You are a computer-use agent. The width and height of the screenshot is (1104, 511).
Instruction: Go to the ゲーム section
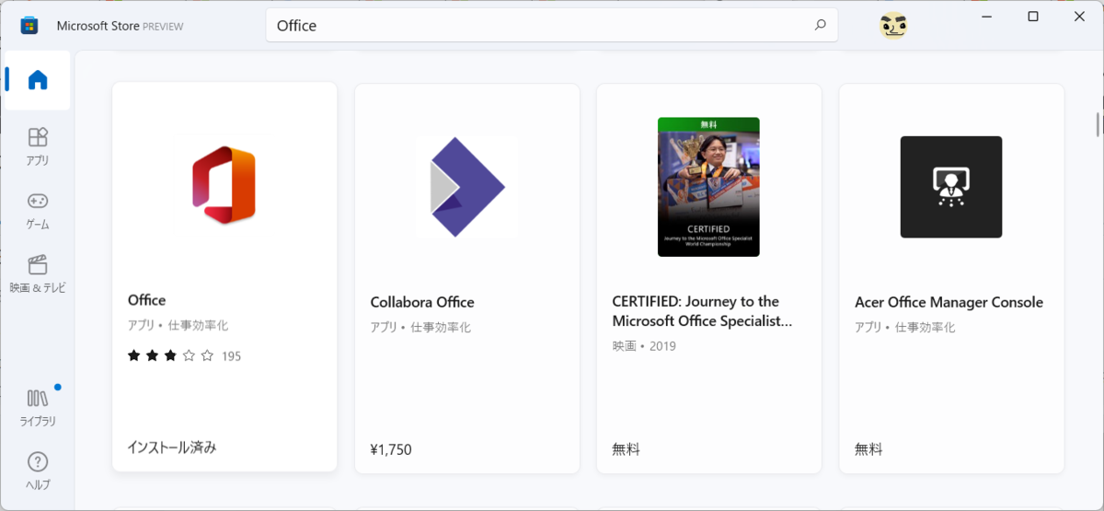tap(38, 210)
